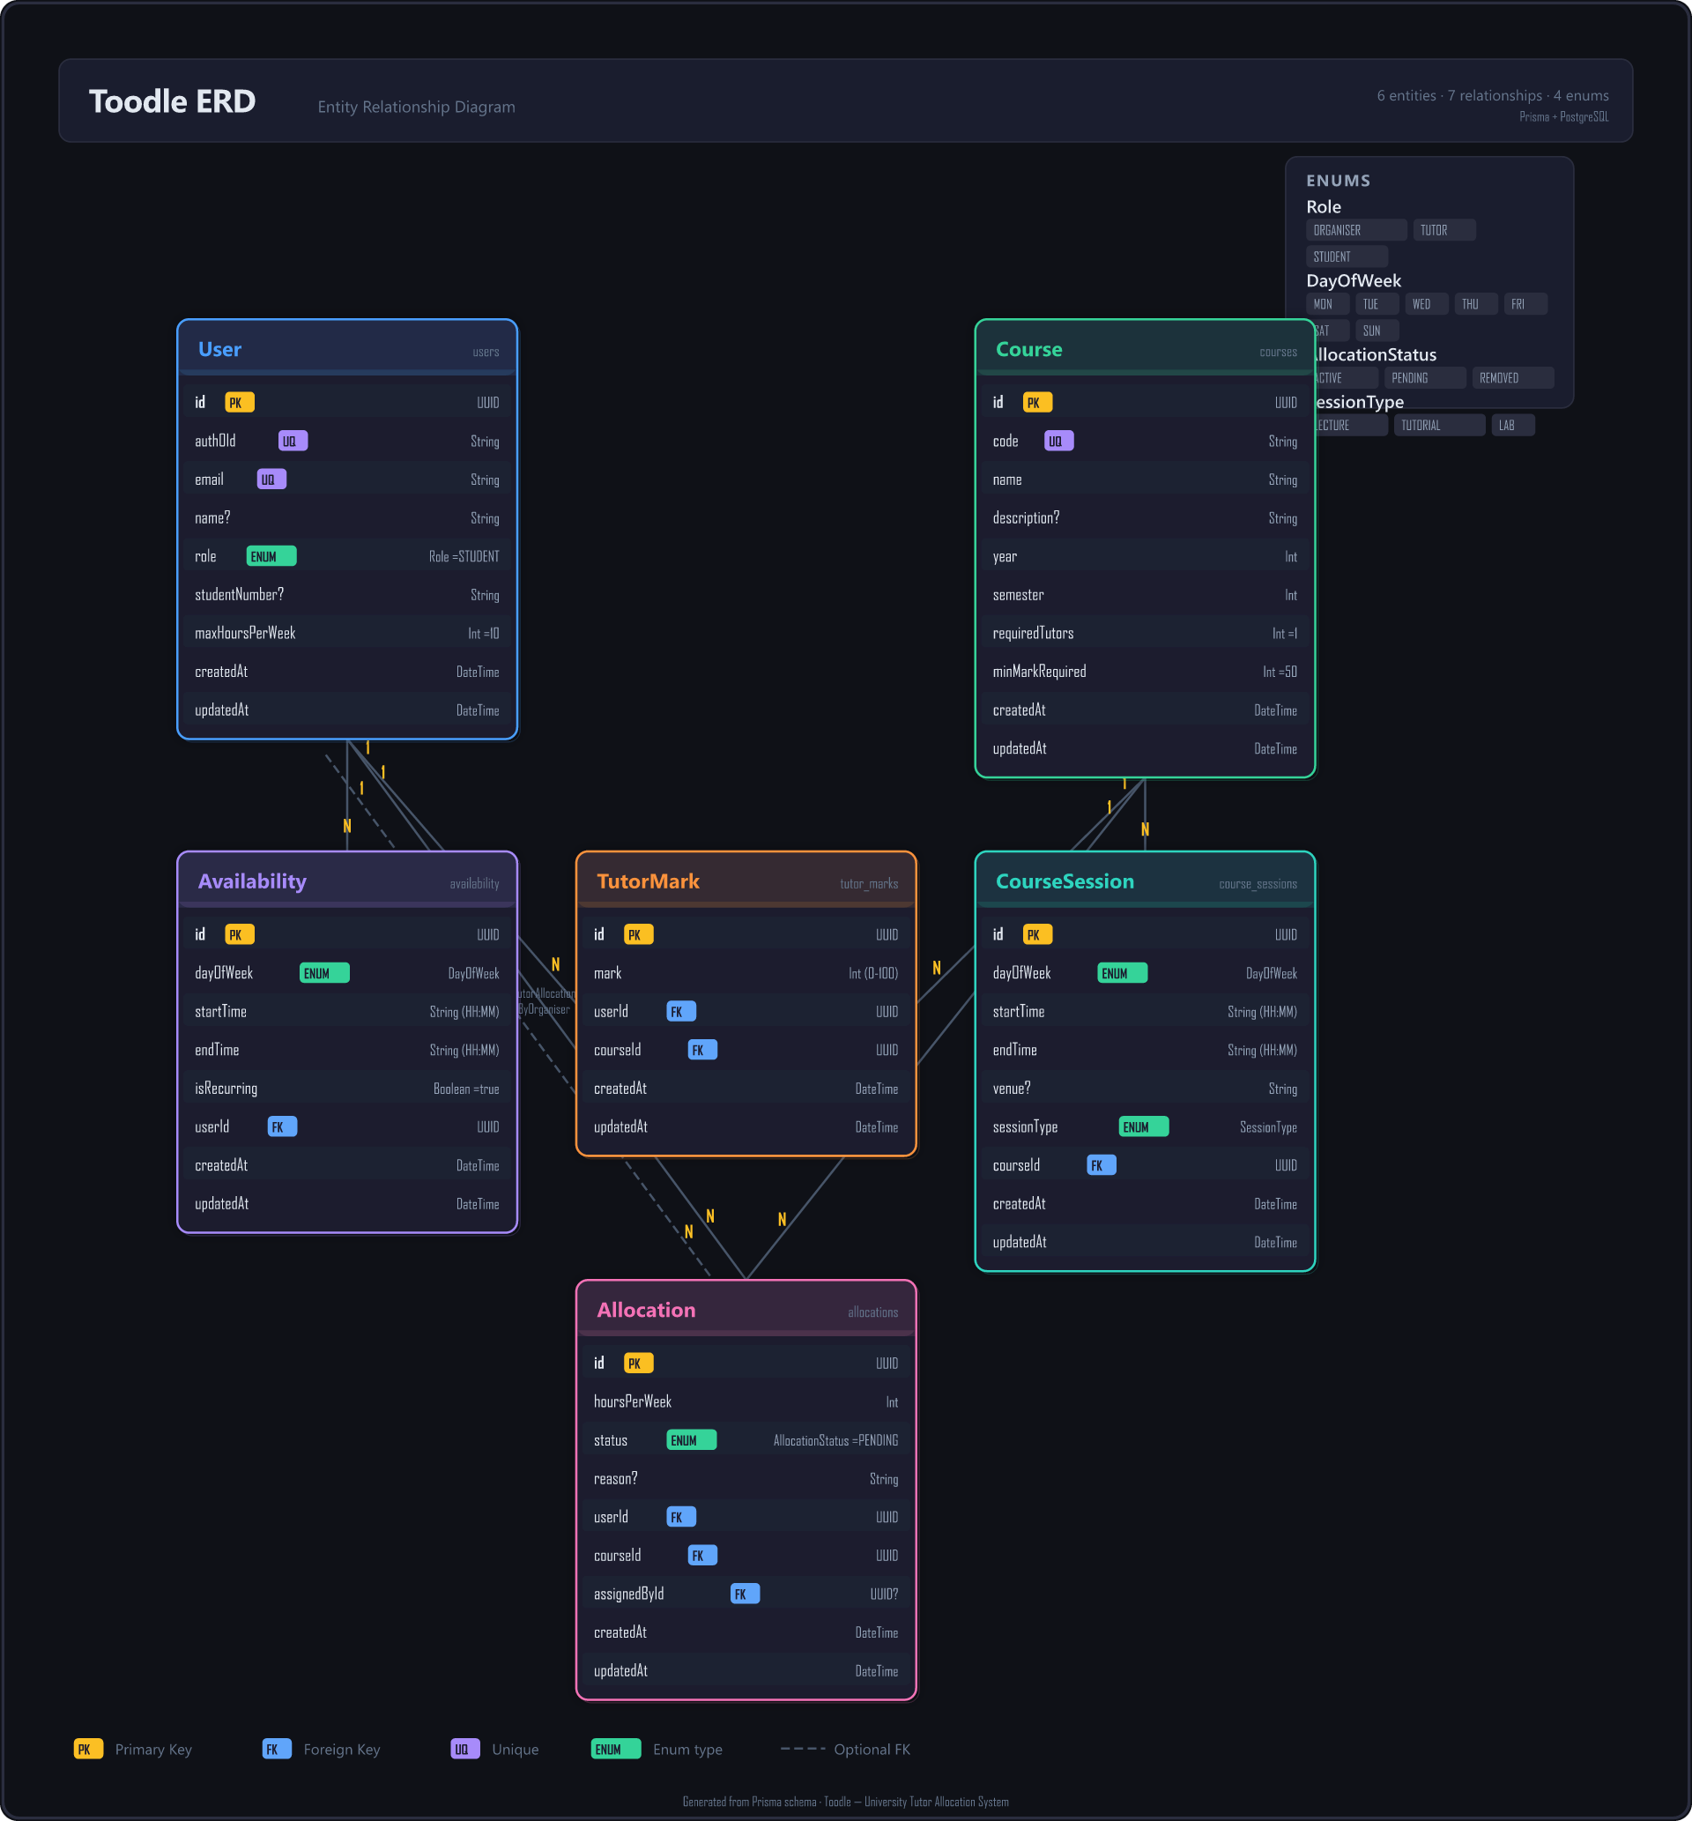Click the ENUM badge in the legend
This screenshot has width=1692, height=1821.
coord(615,1750)
